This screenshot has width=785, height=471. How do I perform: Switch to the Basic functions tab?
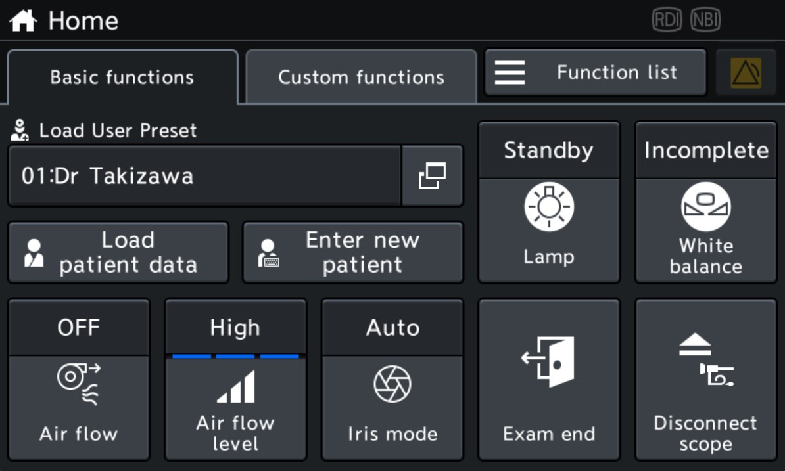122,78
